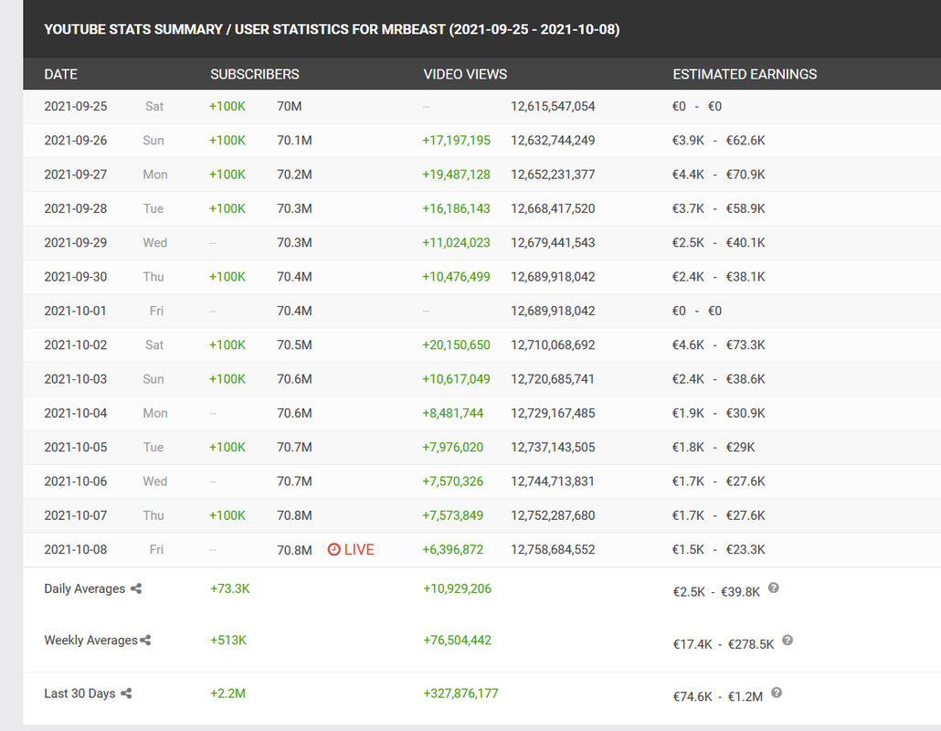941x731 pixels.
Task: Select date cell 2021-09-27
Action: pos(76,175)
